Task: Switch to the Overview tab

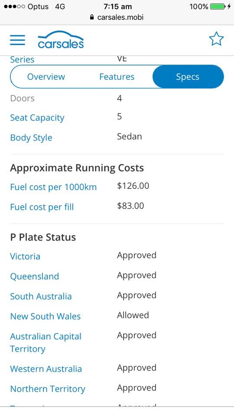Action: click(46, 77)
